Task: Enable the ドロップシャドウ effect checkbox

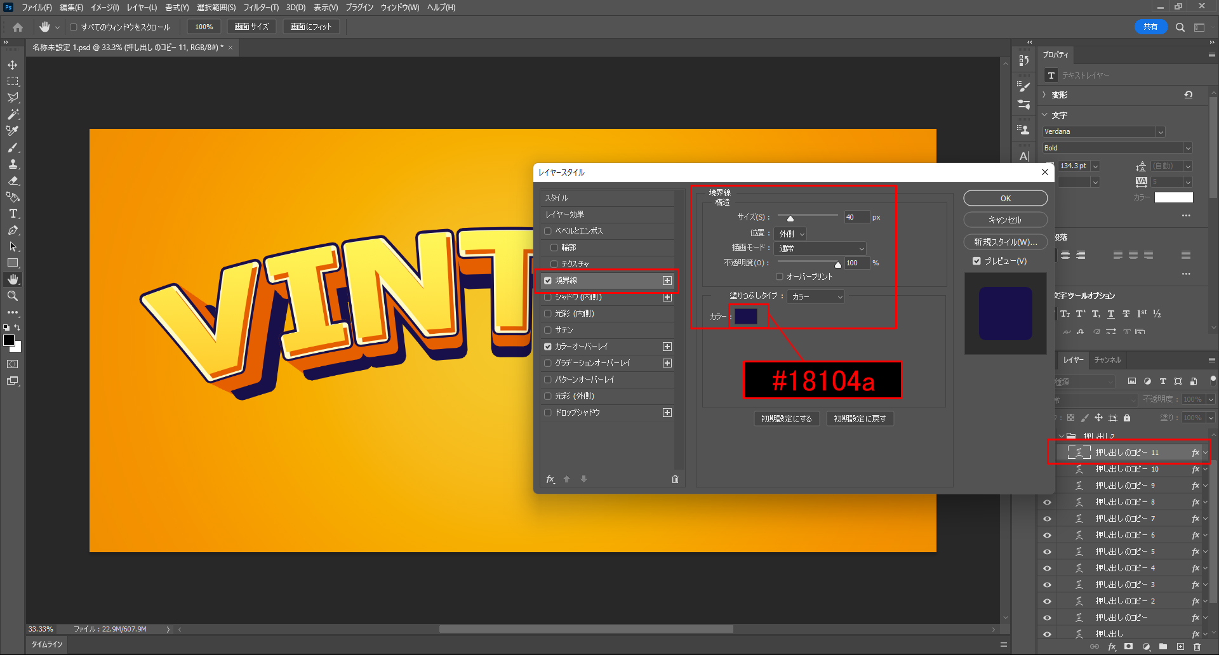Action: tap(548, 413)
